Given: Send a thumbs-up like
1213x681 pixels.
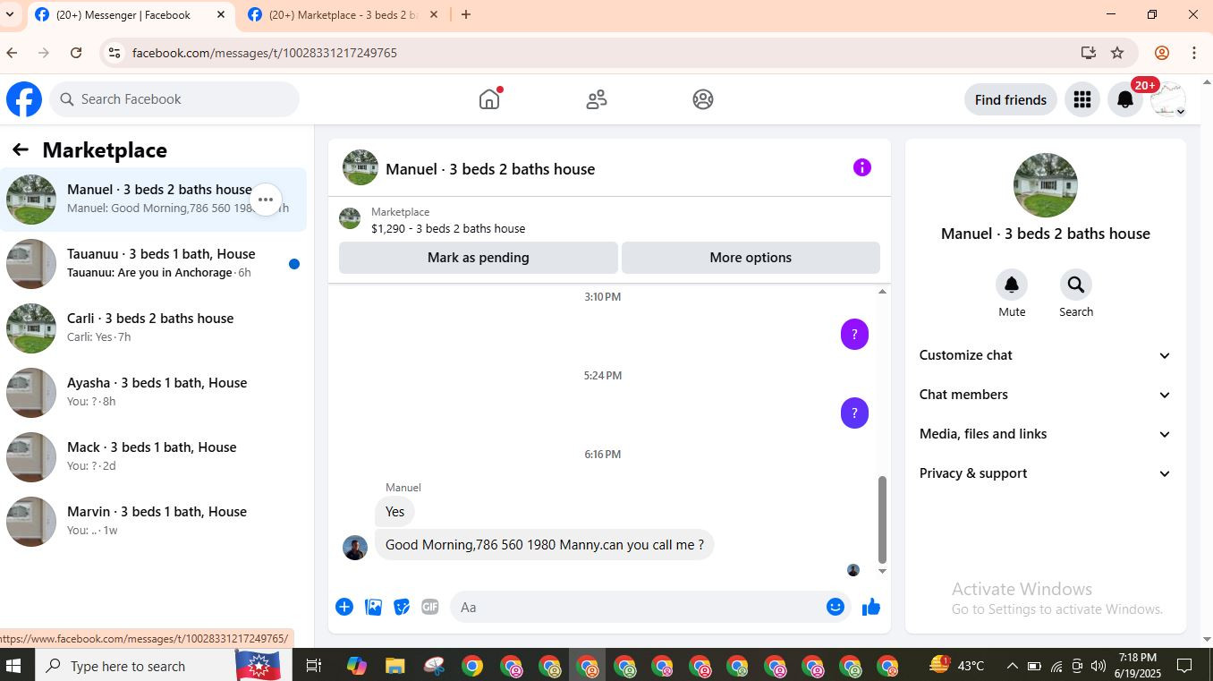Looking at the screenshot, I should pyautogui.click(x=871, y=607).
